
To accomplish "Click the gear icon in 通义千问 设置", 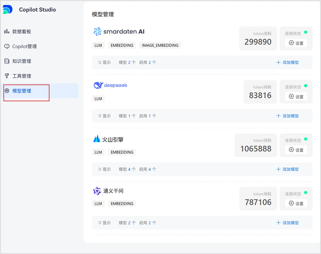I will point(291,203).
